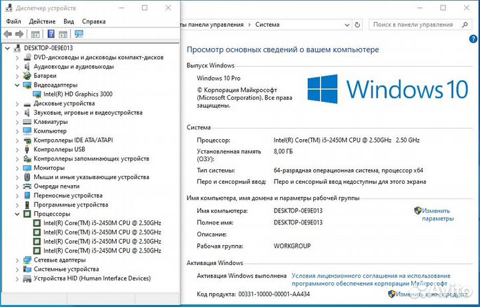Click the Клавиатуры keyboard icon
The height and width of the screenshot is (307, 480).
(27, 122)
